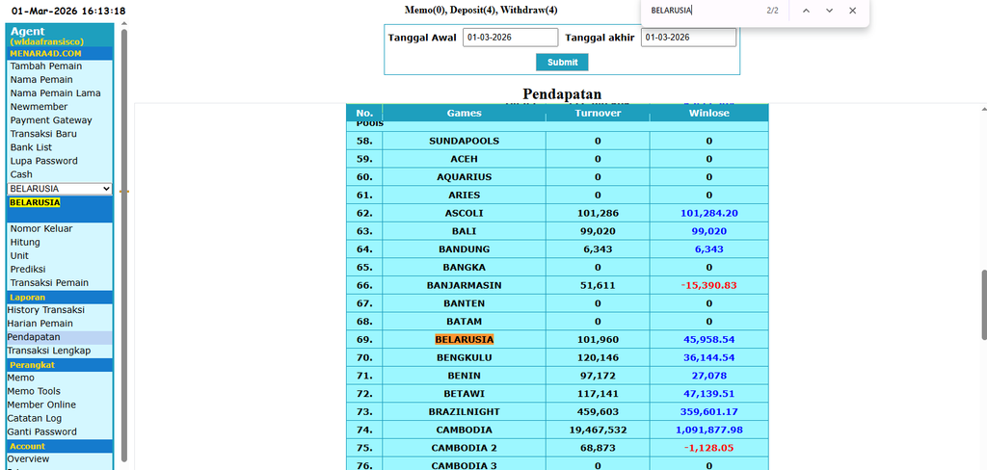This screenshot has height=470, width=987.
Task: Select BELARUSIA game cell in row 69
Action: [x=464, y=339]
